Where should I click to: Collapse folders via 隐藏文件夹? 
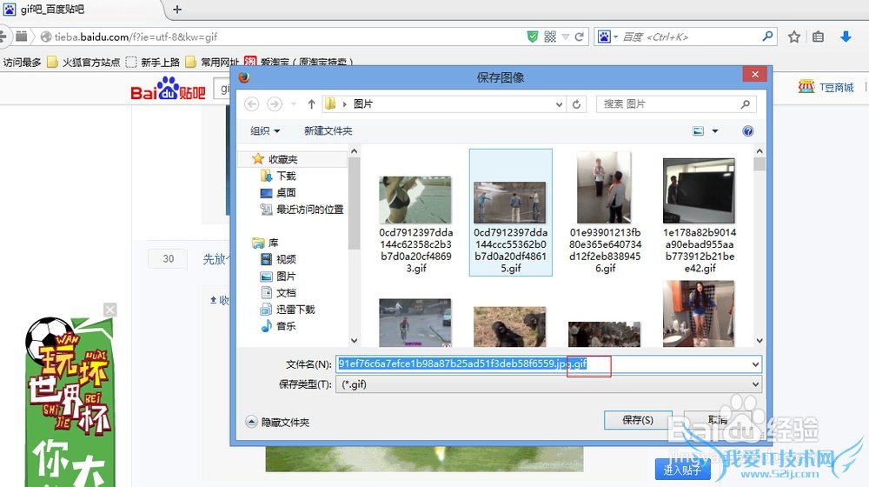278,422
